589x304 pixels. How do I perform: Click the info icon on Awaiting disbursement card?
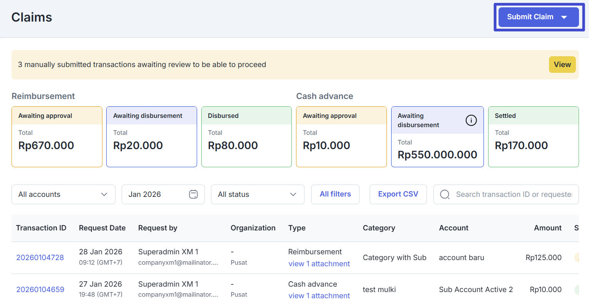(x=471, y=121)
